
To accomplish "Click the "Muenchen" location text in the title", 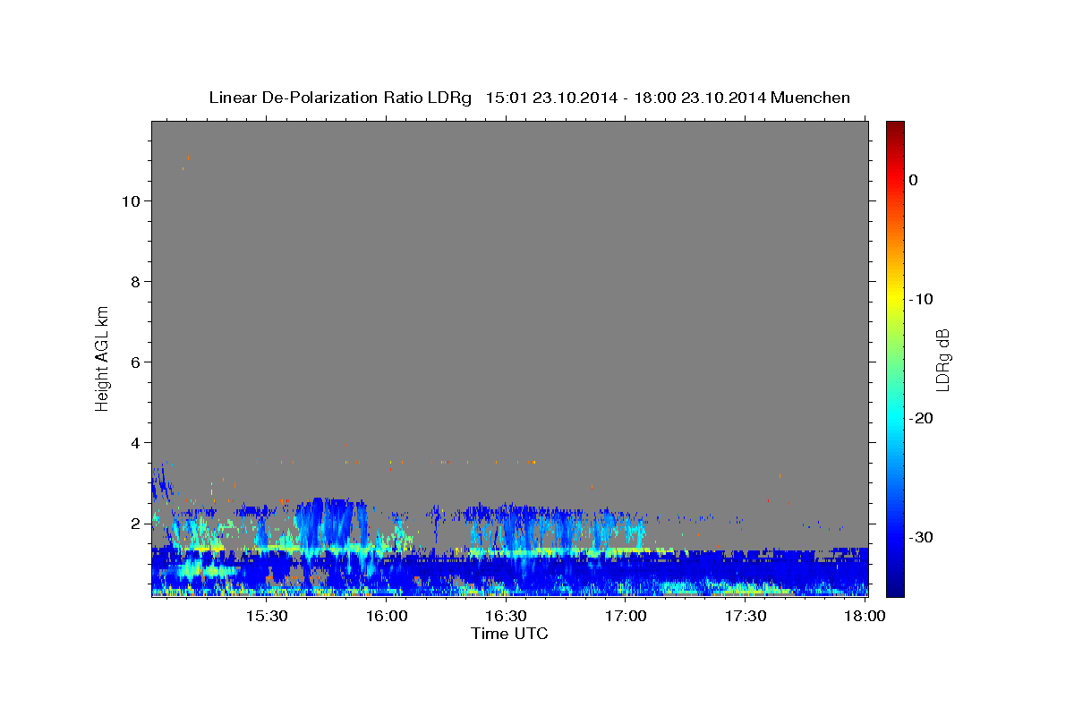I will coord(811,98).
